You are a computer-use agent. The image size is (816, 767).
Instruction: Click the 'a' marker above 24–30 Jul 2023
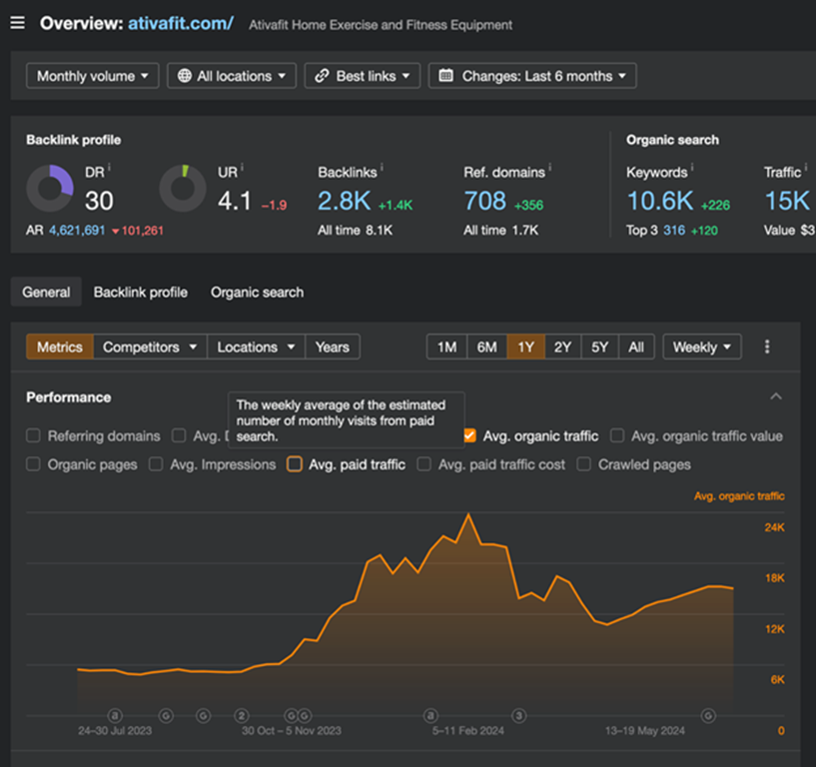coord(115,716)
